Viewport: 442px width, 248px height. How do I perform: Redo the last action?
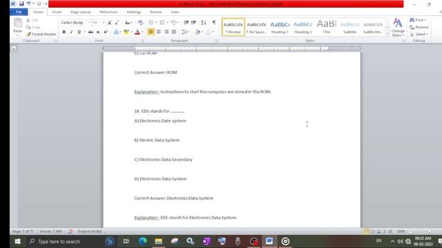tap(39, 4)
